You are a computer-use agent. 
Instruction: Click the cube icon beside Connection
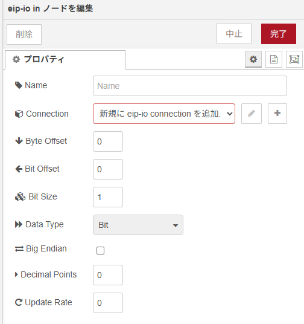[x=19, y=114]
